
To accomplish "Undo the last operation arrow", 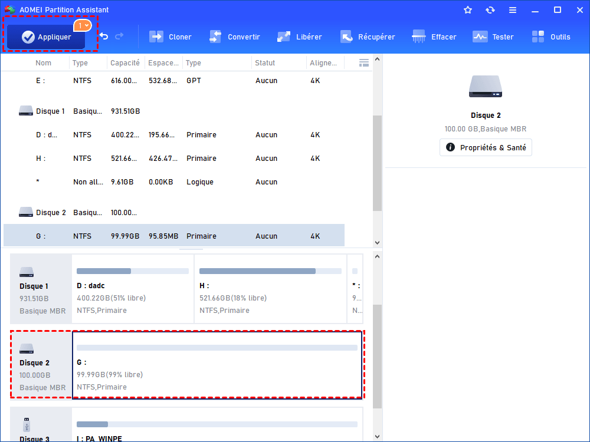I will click(104, 37).
